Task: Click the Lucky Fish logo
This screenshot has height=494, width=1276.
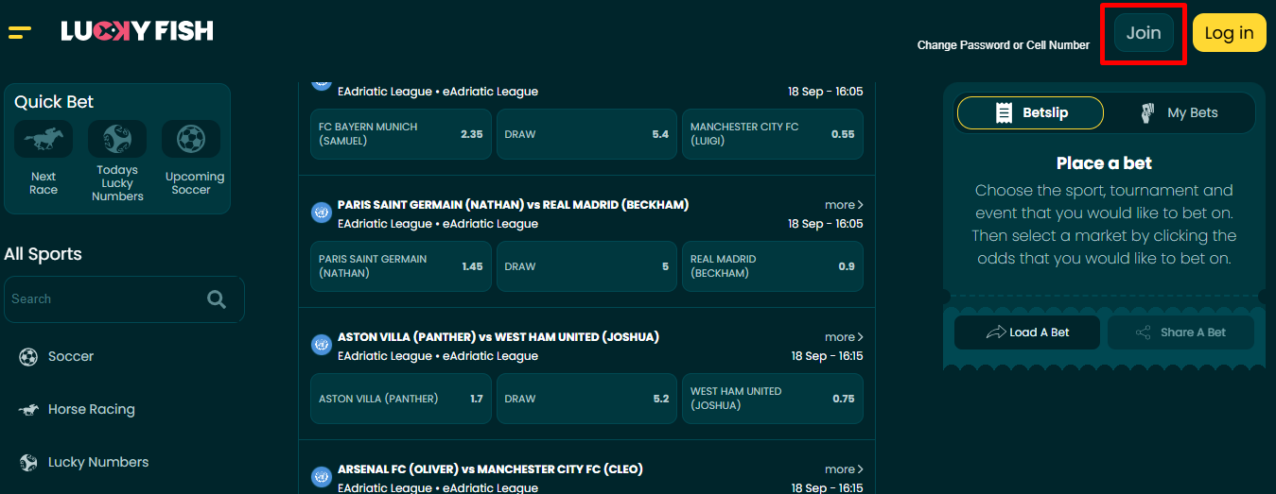Action: point(137,32)
